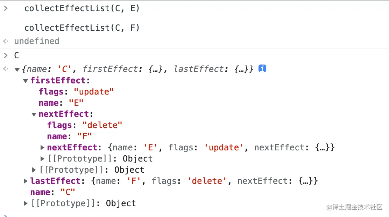Image resolution: width=389 pixels, height=217 pixels.
Task: Select the name "F" property row
Action: (x=70, y=136)
